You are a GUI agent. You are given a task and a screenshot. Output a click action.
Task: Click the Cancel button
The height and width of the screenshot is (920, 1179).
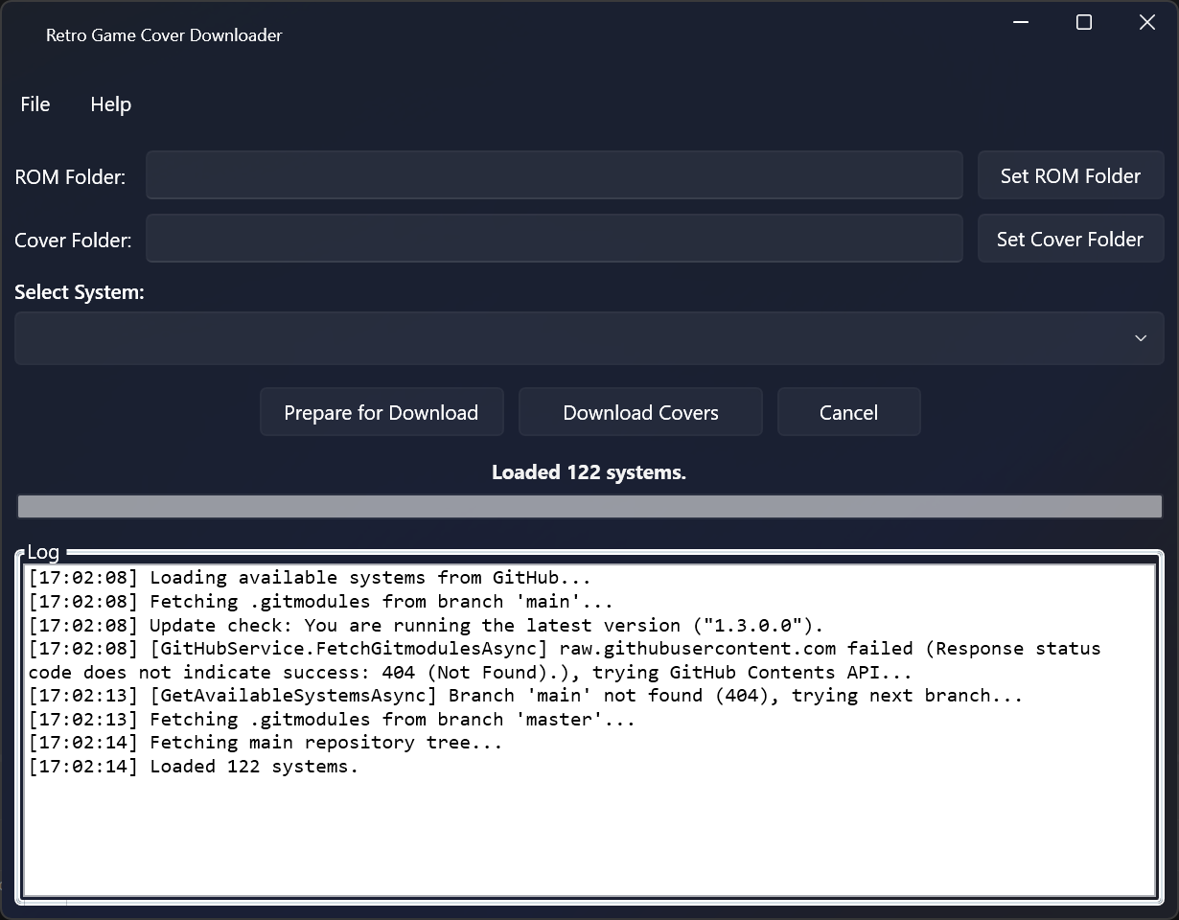[848, 412]
